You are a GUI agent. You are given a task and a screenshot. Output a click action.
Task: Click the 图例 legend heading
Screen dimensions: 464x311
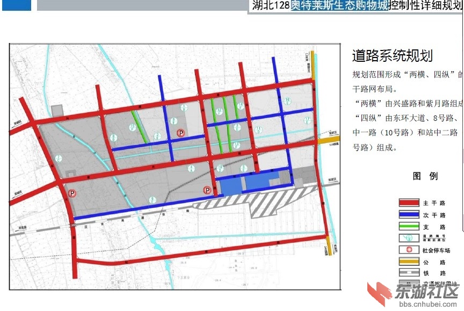click(425, 176)
